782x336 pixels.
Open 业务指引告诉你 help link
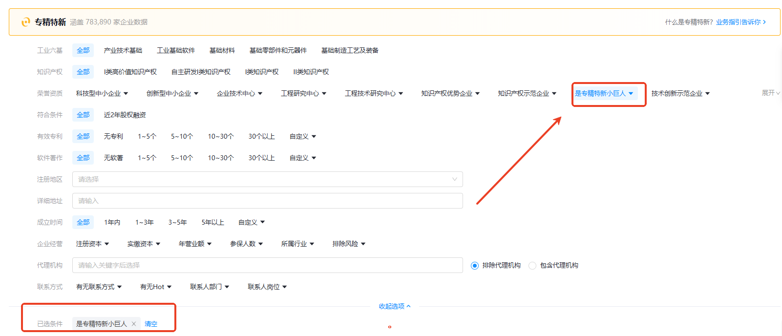pos(738,22)
